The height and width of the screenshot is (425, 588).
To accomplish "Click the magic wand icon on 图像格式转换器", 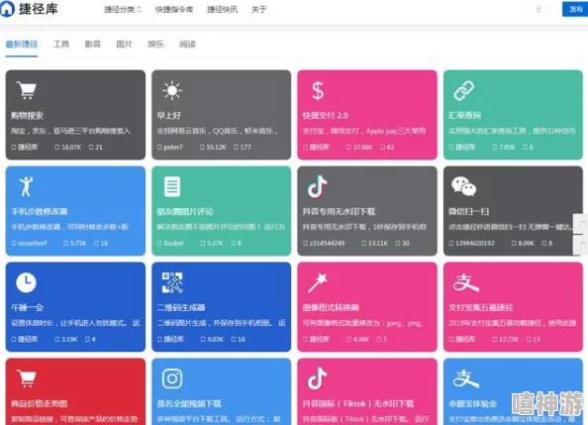I will (318, 282).
